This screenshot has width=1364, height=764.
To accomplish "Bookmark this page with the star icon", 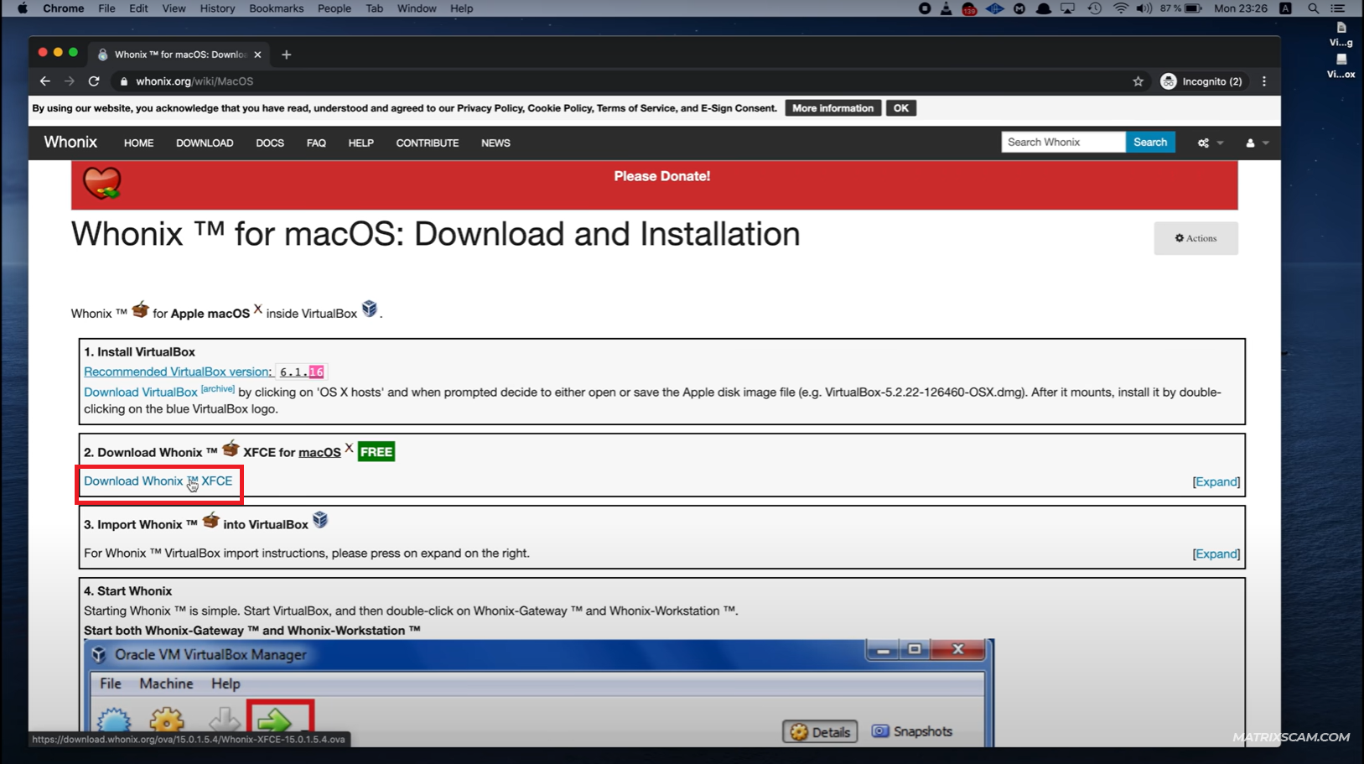I will pos(1138,81).
